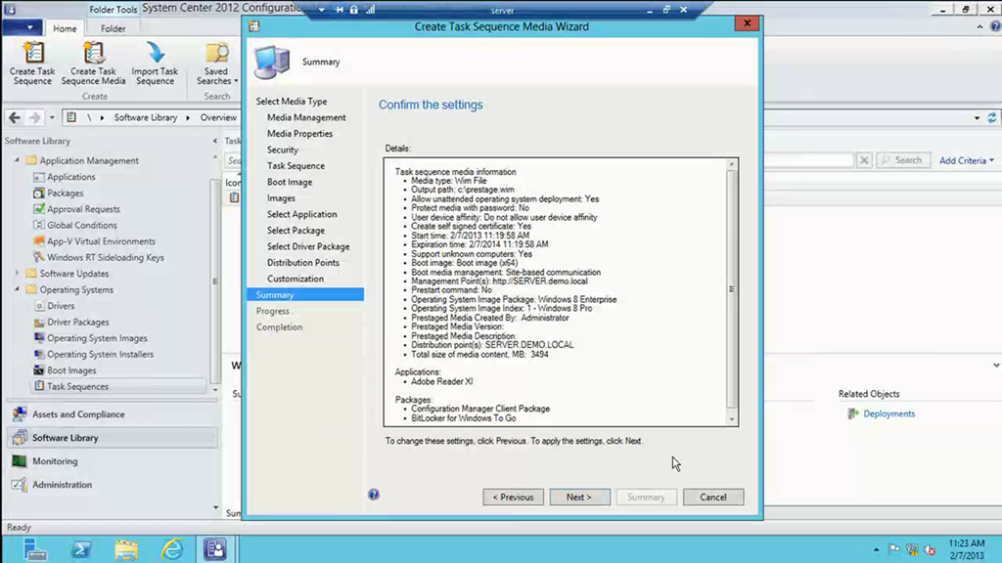Launch PowerShell from the taskbar
This screenshot has width=1002, height=563.
click(81, 548)
